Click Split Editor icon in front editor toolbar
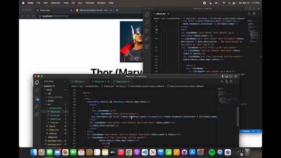Viewport: 281px width, 158px height. pos(231,82)
